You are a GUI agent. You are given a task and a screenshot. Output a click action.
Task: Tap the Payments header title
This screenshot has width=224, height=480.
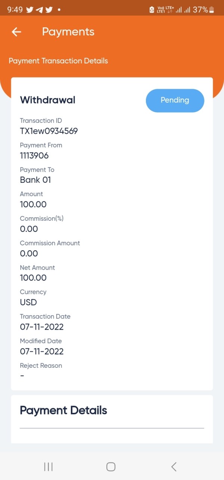68,32
